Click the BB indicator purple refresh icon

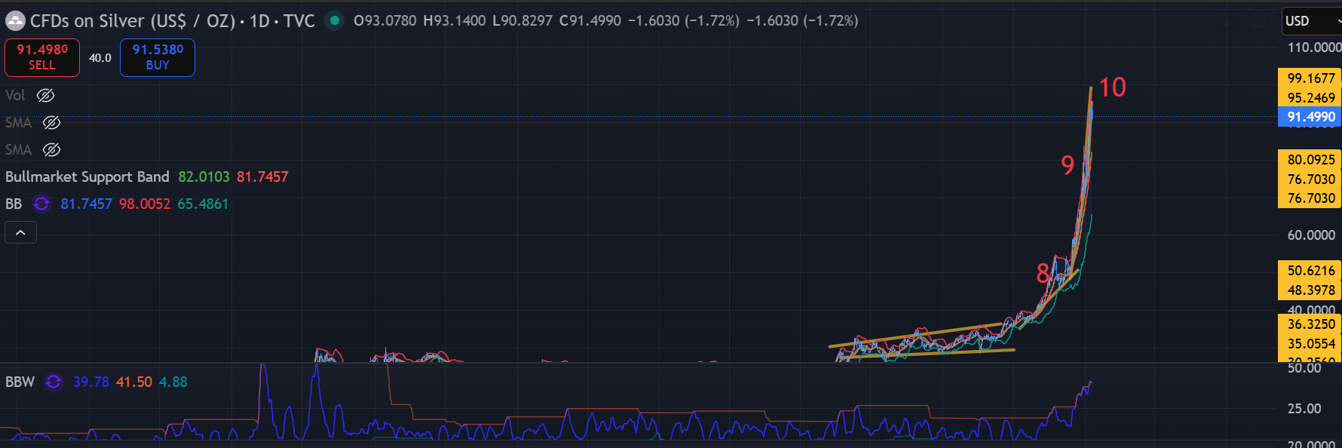tap(41, 204)
